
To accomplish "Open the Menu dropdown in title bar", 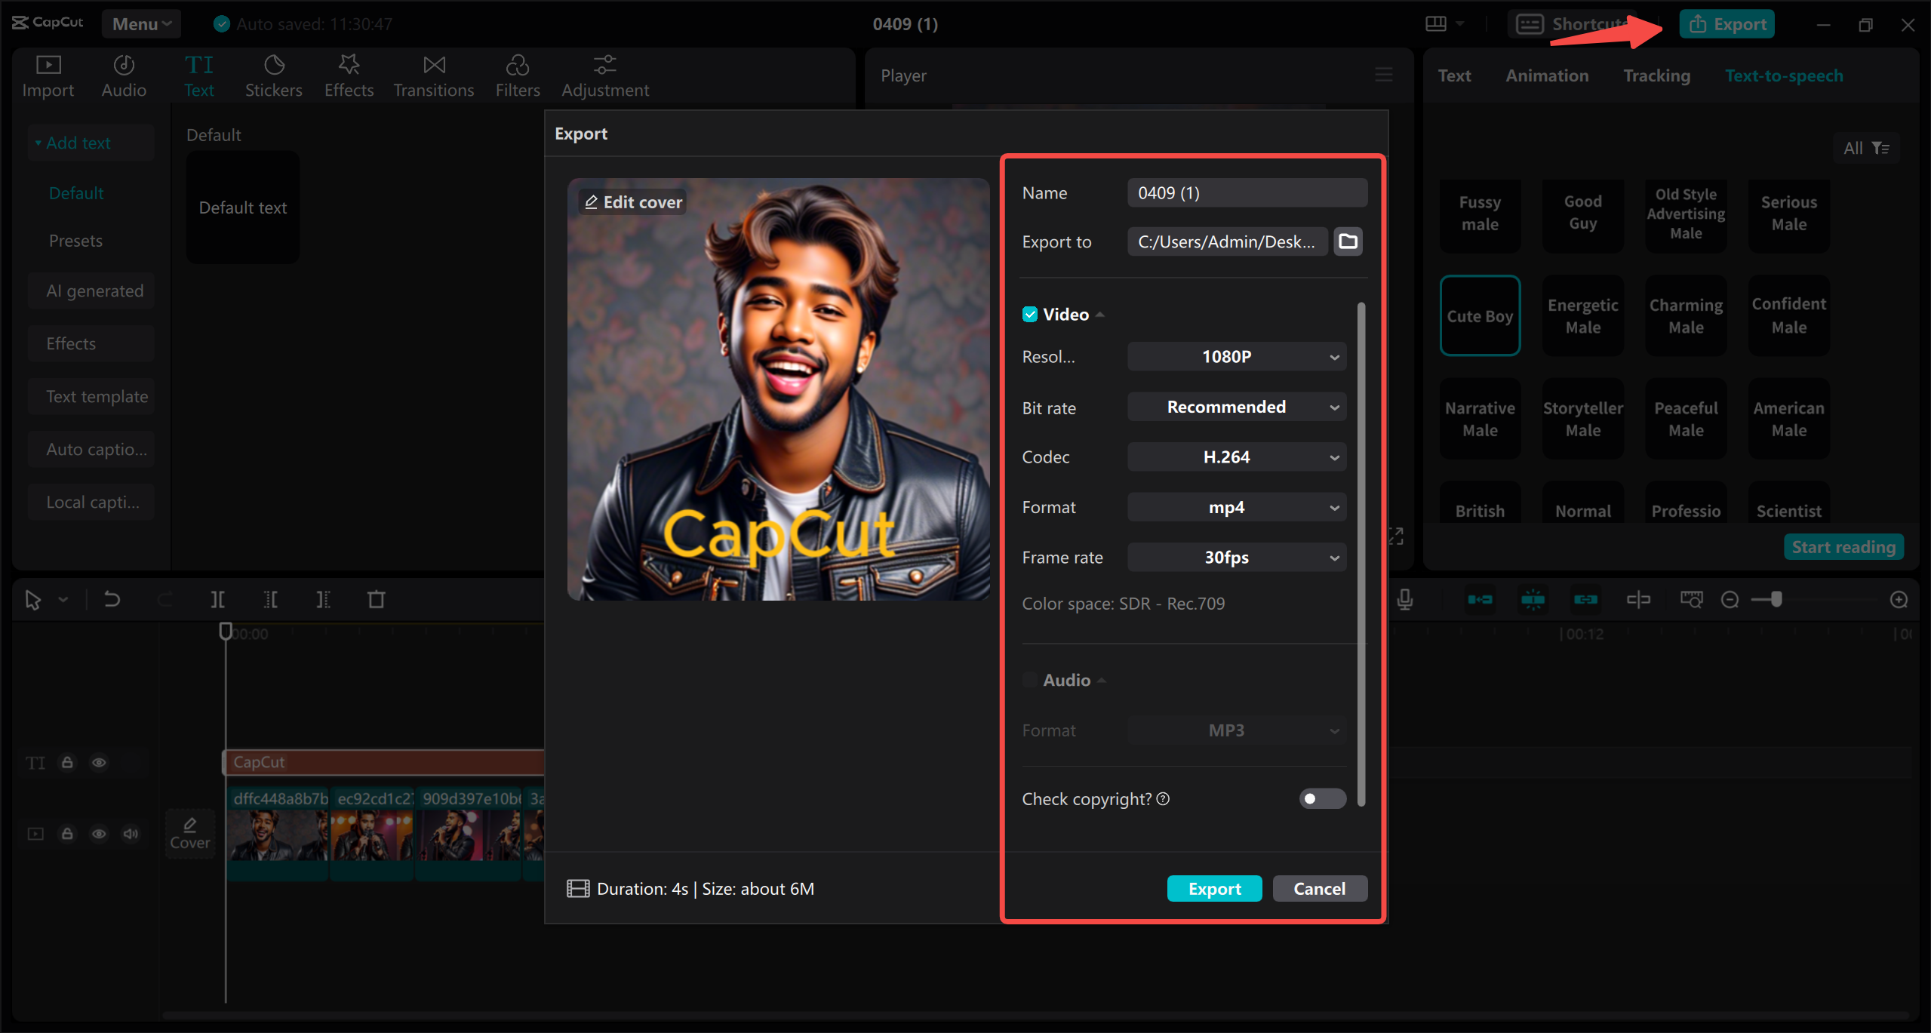I will [x=141, y=24].
